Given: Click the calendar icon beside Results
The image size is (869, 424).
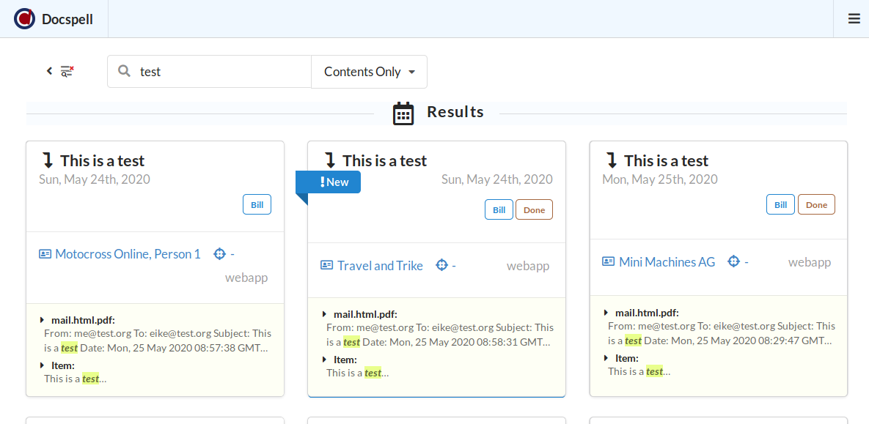Looking at the screenshot, I should pyautogui.click(x=403, y=114).
